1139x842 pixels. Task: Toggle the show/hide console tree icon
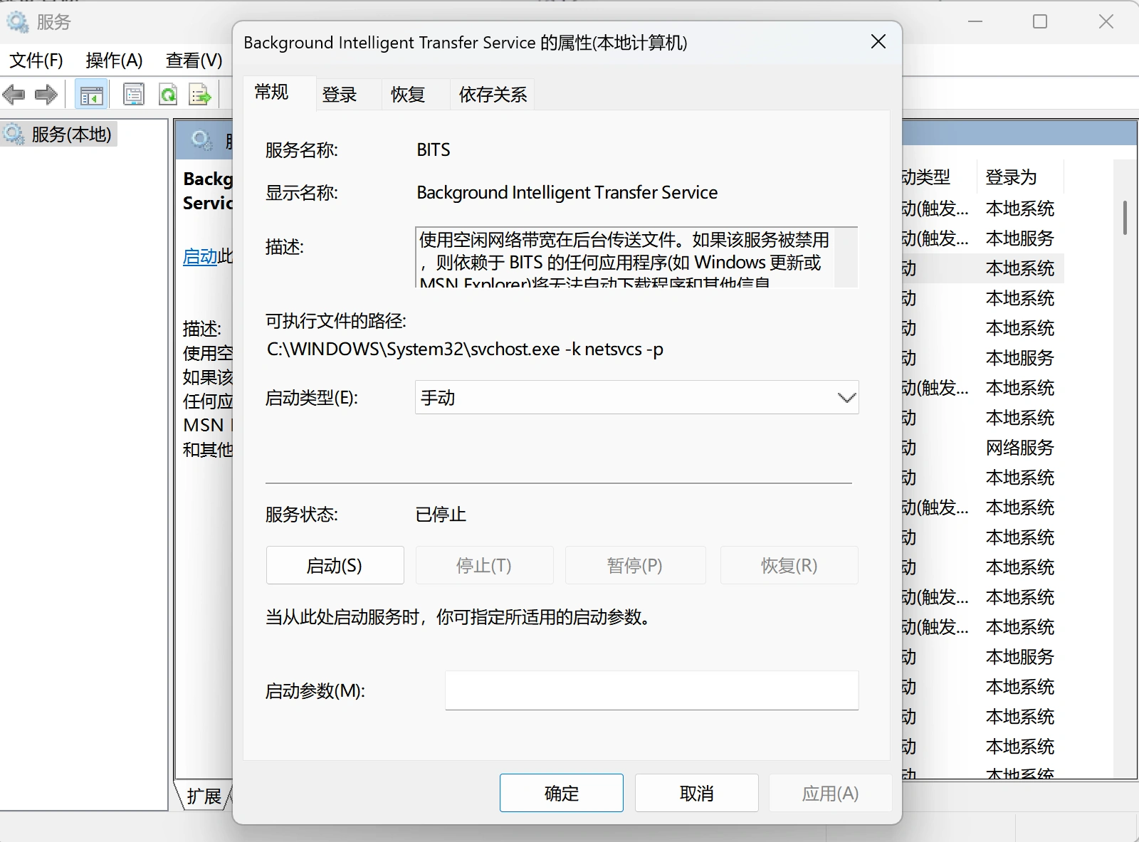coord(91,94)
